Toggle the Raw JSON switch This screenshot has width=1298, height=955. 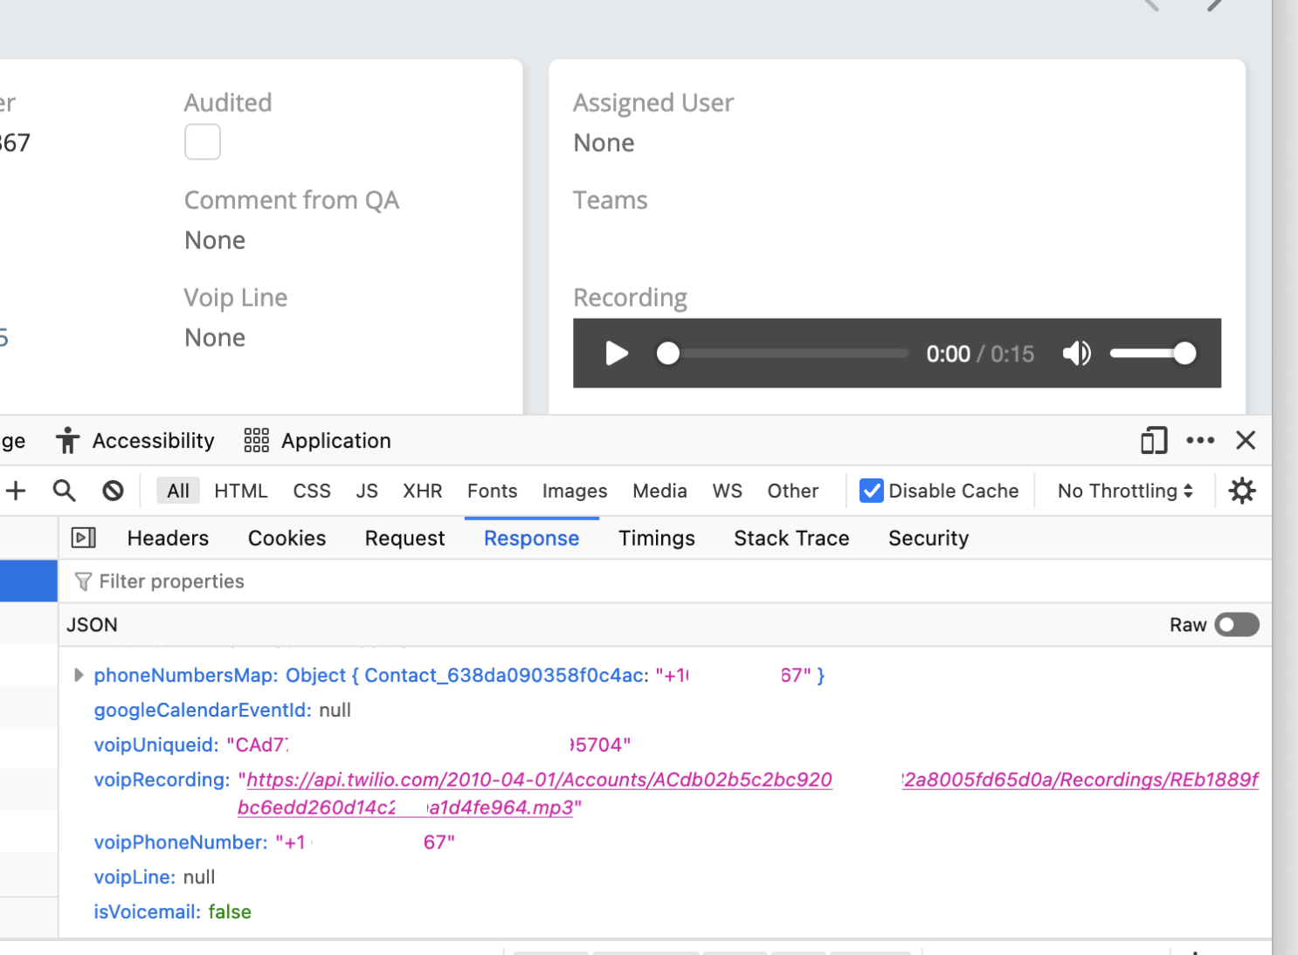click(x=1236, y=625)
